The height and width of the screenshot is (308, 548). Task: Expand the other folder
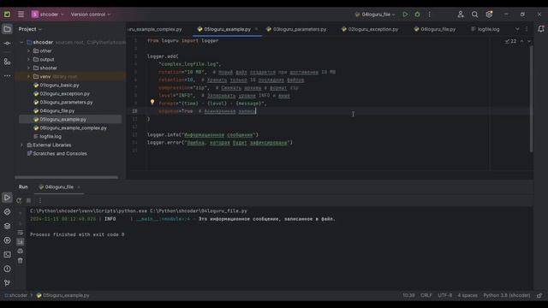[x=28, y=51]
